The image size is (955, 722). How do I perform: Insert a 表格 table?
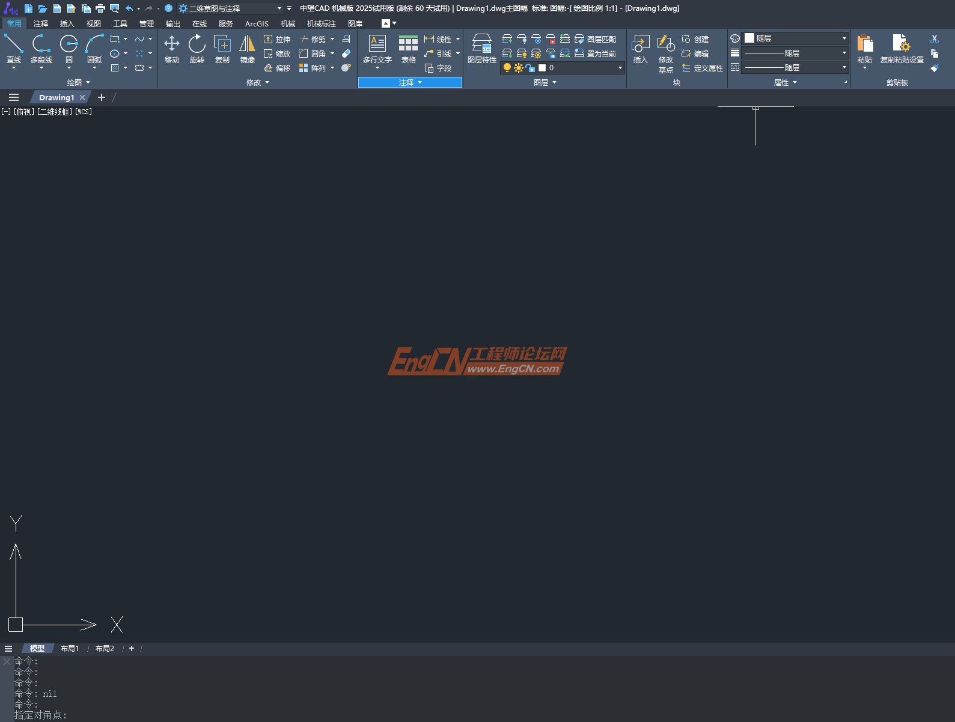click(x=408, y=48)
